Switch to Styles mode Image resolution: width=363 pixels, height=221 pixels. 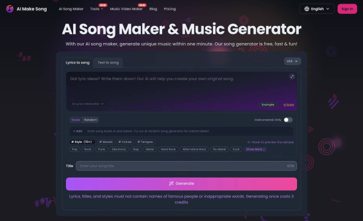(x=76, y=120)
